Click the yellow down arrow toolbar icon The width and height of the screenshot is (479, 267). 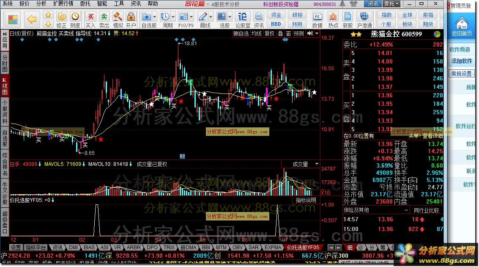pos(48,24)
